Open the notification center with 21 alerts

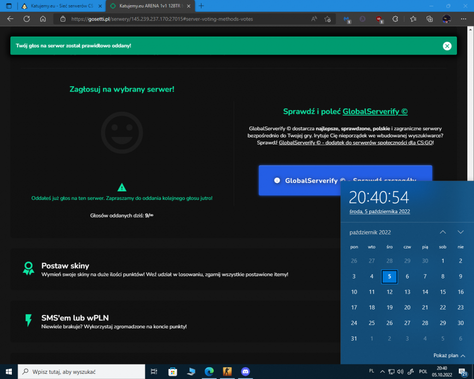[x=463, y=372]
